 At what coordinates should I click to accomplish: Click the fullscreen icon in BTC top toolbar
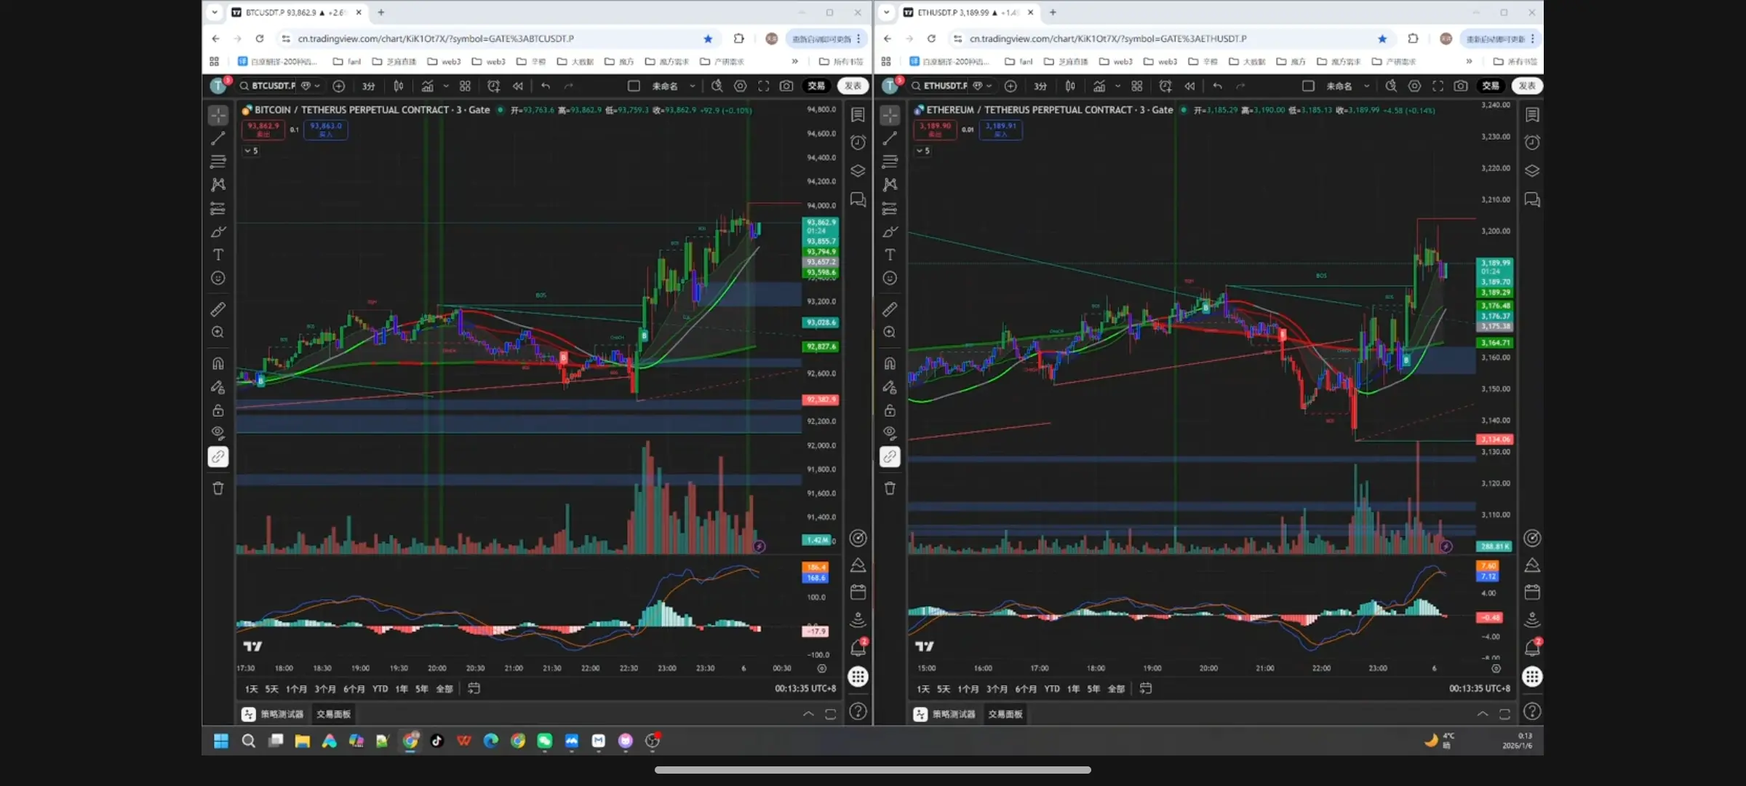click(763, 86)
